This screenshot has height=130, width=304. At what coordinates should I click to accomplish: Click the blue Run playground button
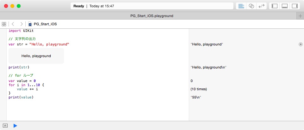coord(15,126)
